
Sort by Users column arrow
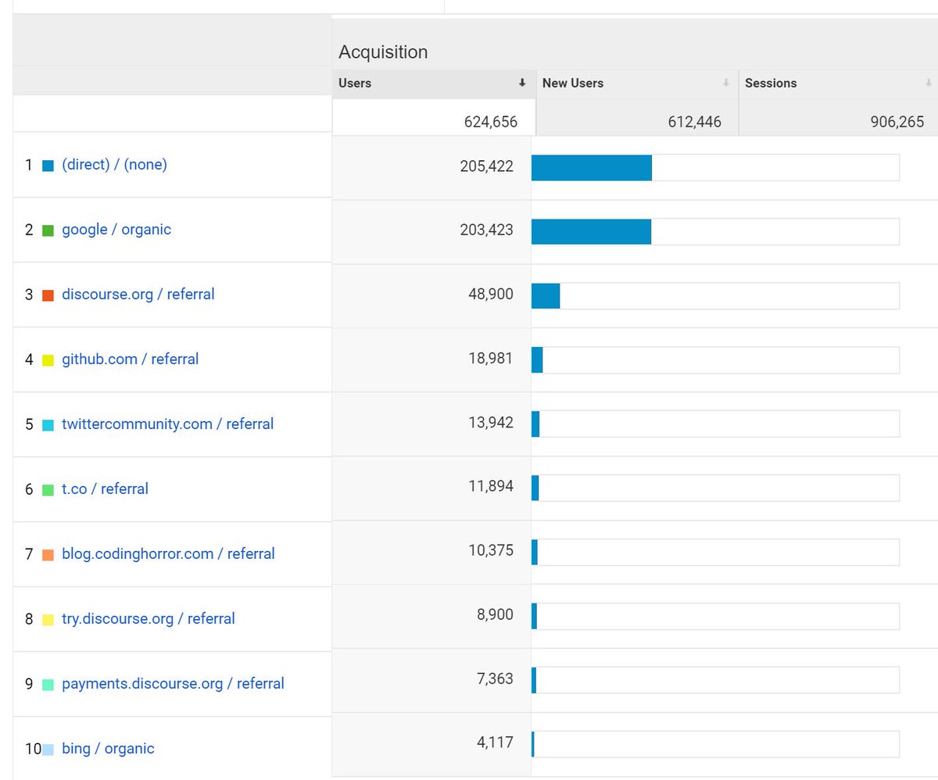[522, 83]
